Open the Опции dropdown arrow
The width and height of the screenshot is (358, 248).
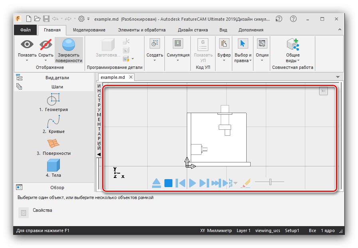262,61
